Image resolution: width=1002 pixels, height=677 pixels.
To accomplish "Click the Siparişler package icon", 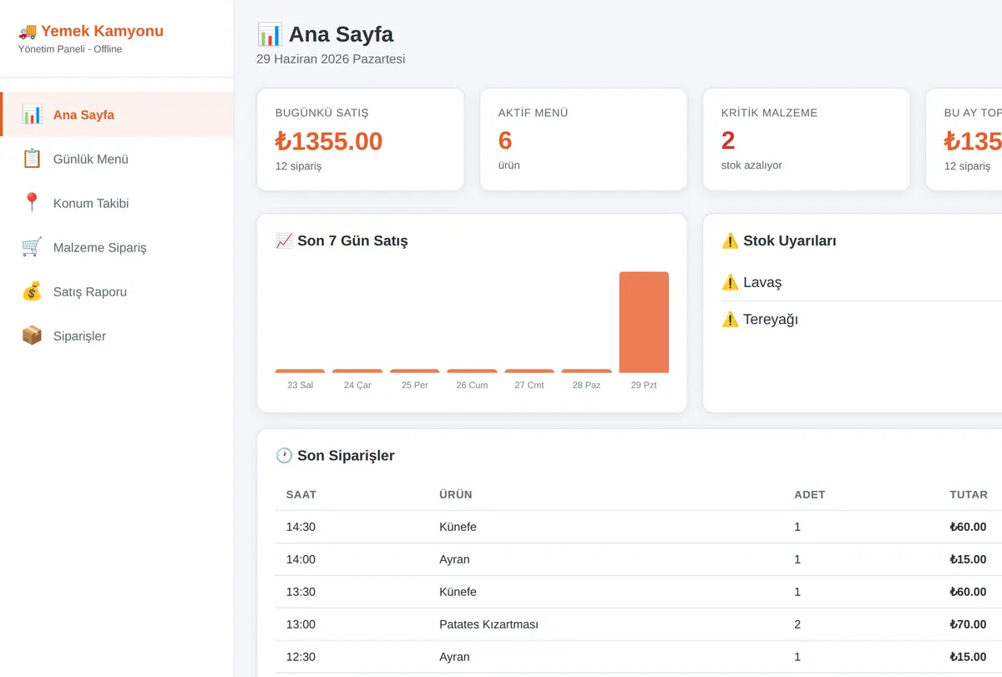I will click(32, 336).
